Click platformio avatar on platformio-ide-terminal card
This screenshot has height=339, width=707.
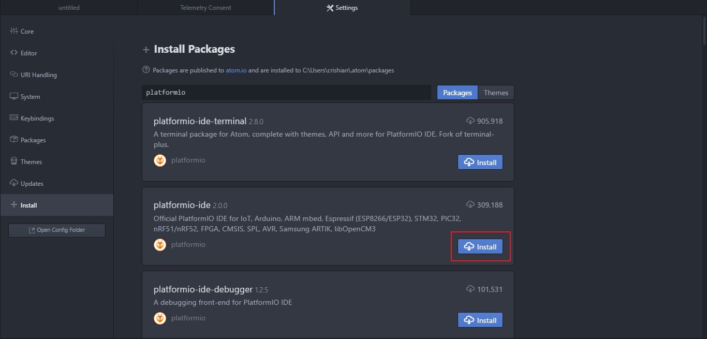[160, 160]
